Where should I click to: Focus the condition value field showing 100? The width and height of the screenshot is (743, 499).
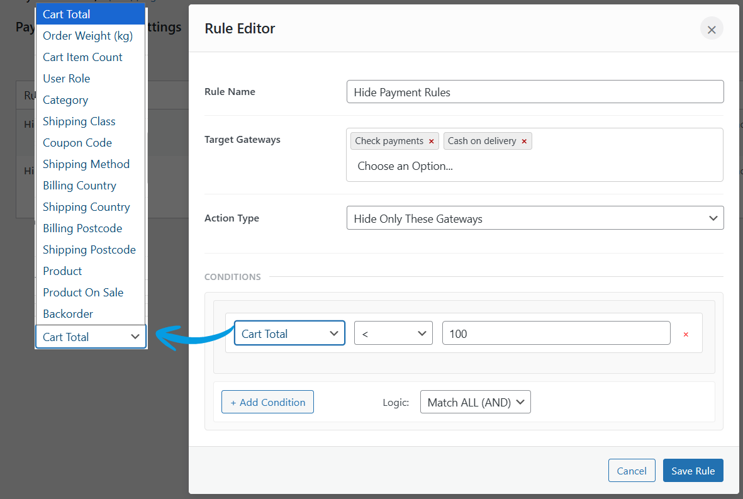(556, 334)
